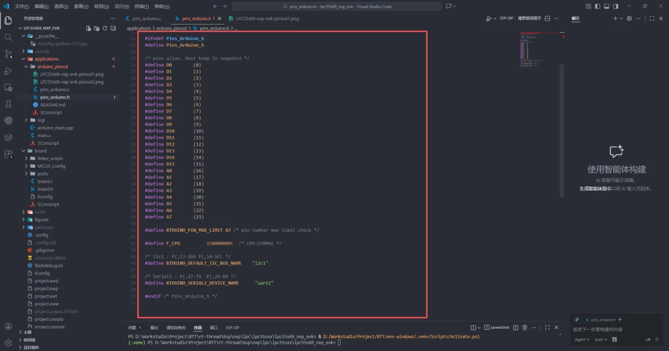The width and height of the screenshot is (669, 351).
Task: Click New File icon in Explorer header
Action: coord(88,28)
